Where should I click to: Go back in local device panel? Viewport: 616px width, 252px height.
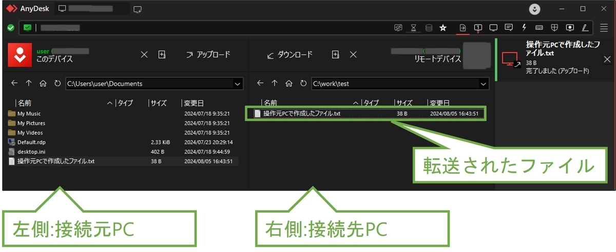click(x=14, y=83)
